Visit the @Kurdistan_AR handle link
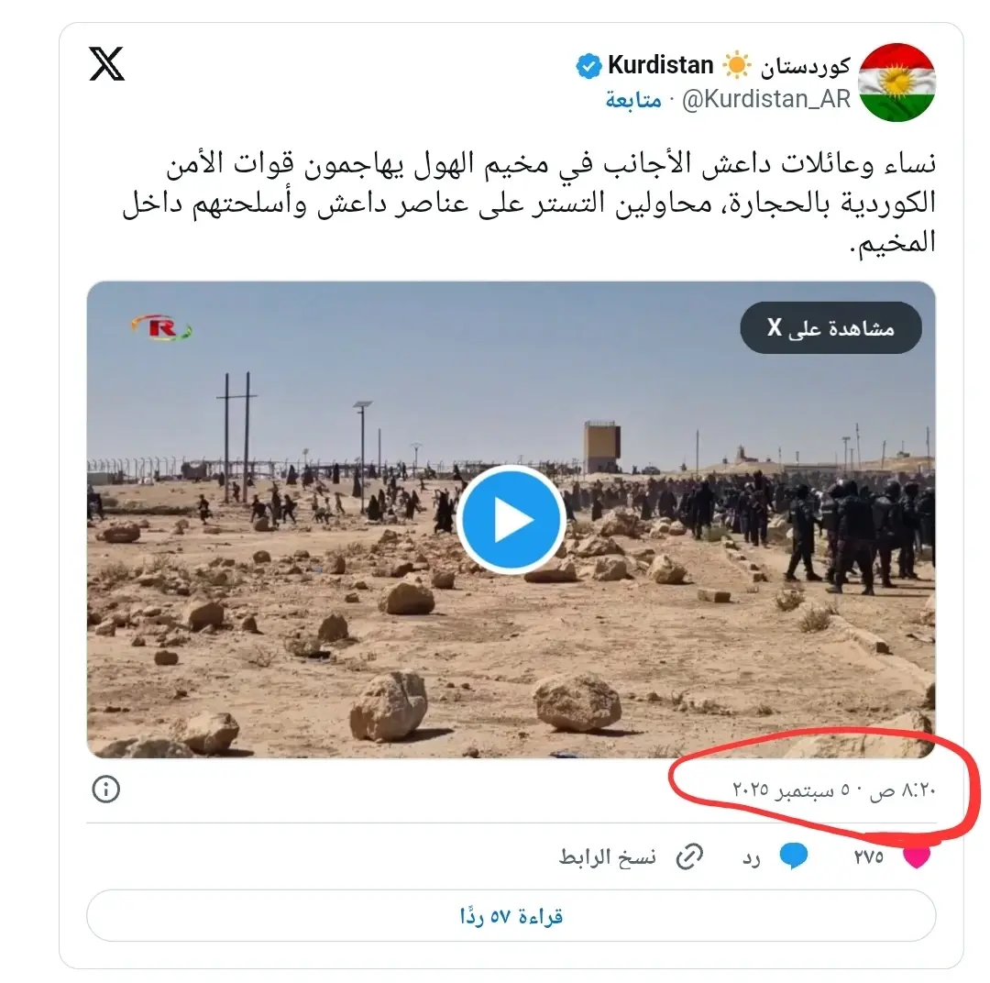 point(766,99)
